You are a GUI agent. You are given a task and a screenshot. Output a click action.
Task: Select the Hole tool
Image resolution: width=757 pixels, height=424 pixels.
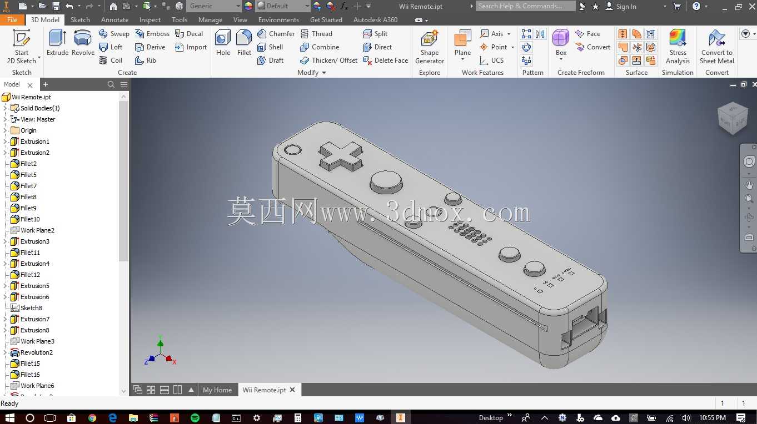[x=223, y=43]
